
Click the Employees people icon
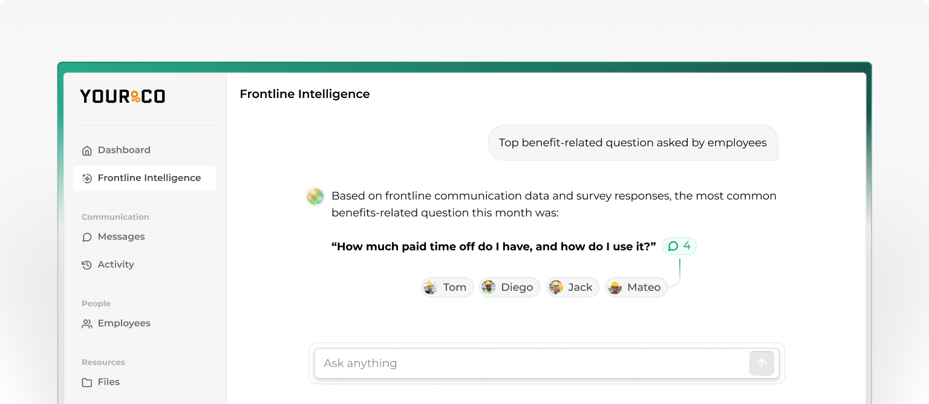(86, 323)
